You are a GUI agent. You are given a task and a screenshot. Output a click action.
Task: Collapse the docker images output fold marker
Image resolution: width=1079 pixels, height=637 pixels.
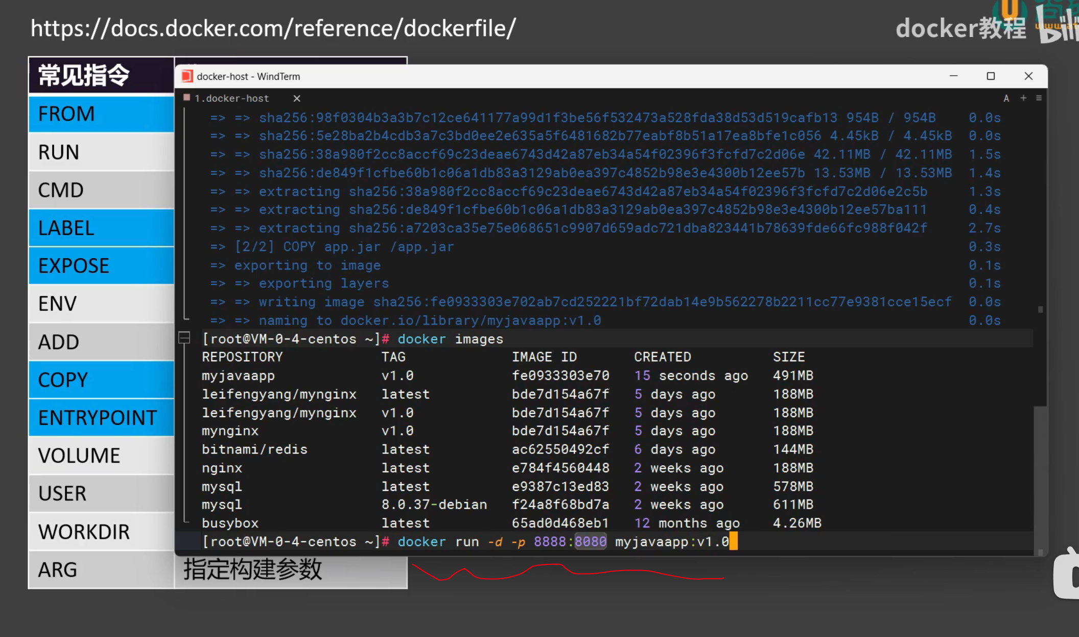pos(184,338)
